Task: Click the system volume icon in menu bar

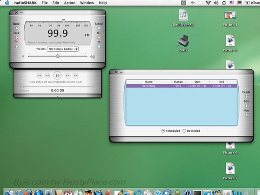Action: point(216,3)
